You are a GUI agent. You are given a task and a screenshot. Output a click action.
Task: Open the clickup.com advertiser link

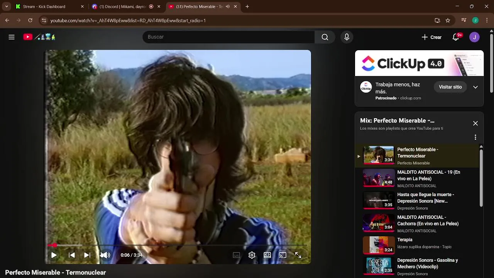click(410, 98)
